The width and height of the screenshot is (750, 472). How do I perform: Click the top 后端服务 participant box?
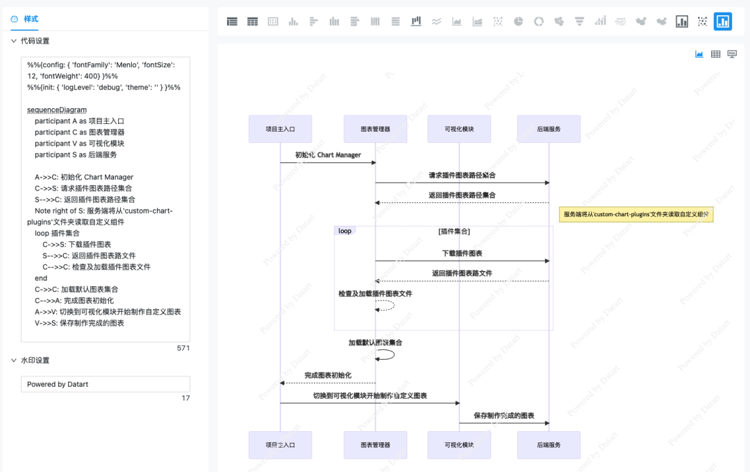pyautogui.click(x=549, y=129)
